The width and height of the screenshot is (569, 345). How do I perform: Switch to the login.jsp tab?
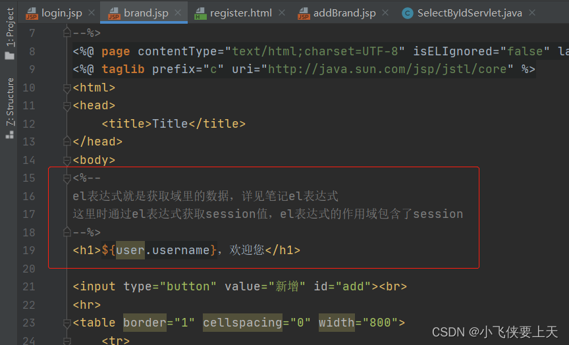pos(62,13)
